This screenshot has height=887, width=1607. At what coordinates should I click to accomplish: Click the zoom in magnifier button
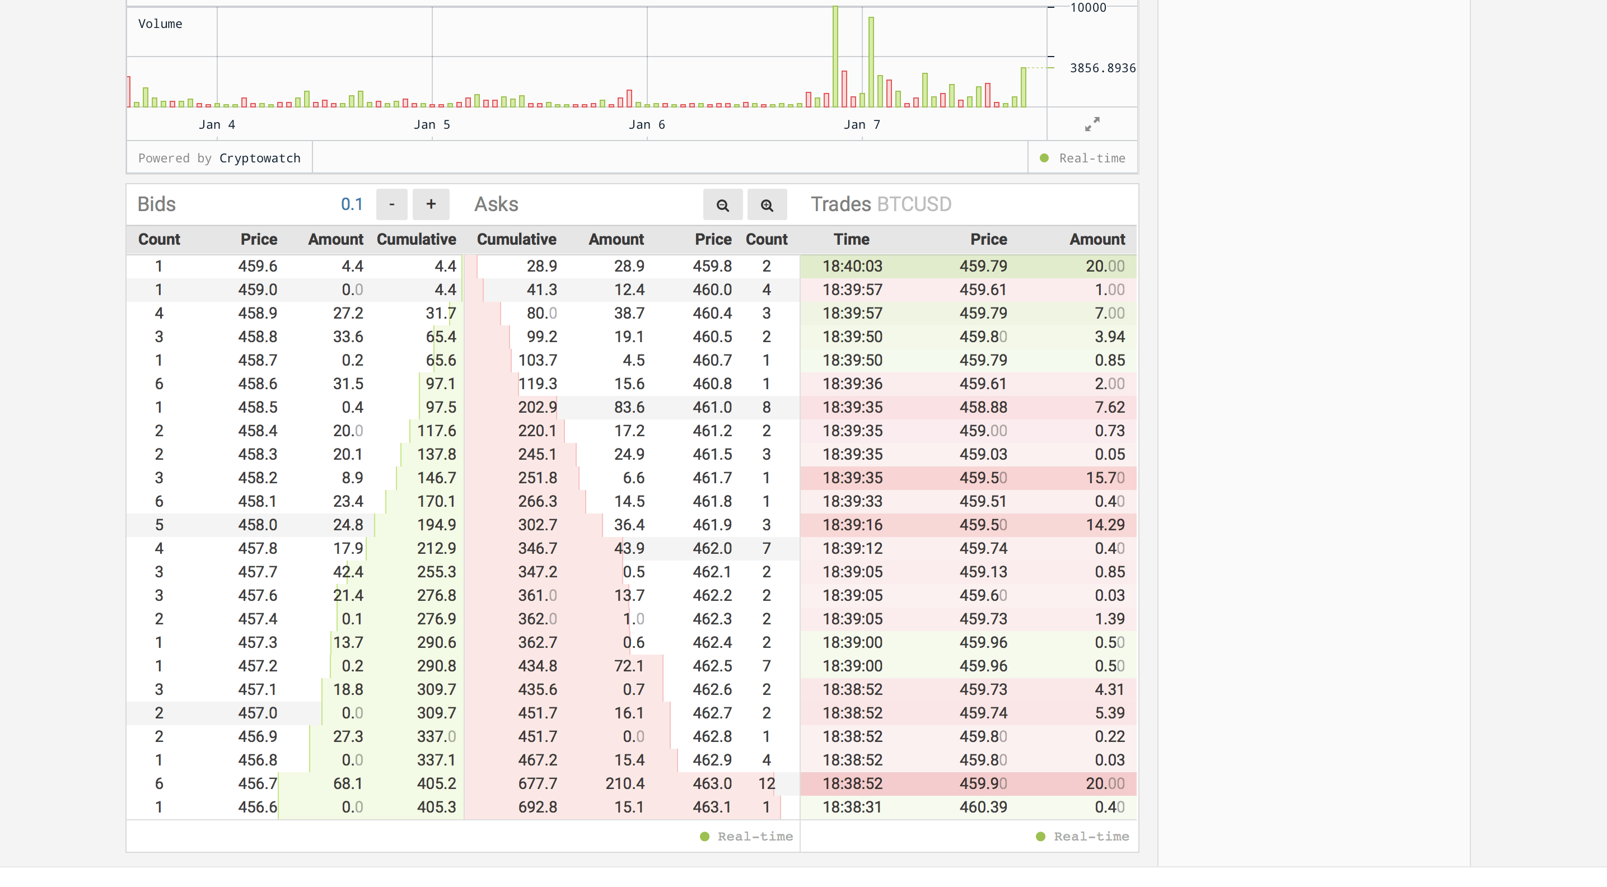point(767,204)
